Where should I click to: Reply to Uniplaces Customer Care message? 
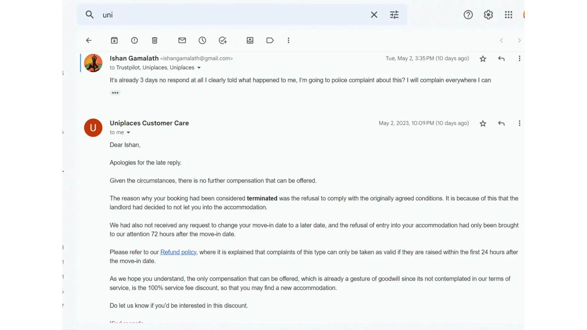(501, 123)
